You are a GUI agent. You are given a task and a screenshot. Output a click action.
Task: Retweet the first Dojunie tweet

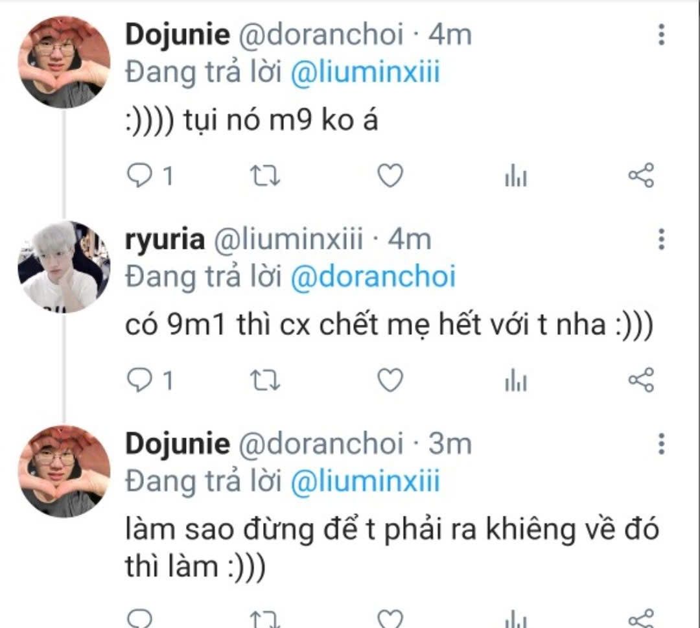tap(264, 176)
